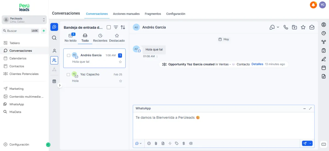
Task: Expand the conversation rail with chevron arrow
Action: coord(60,85)
